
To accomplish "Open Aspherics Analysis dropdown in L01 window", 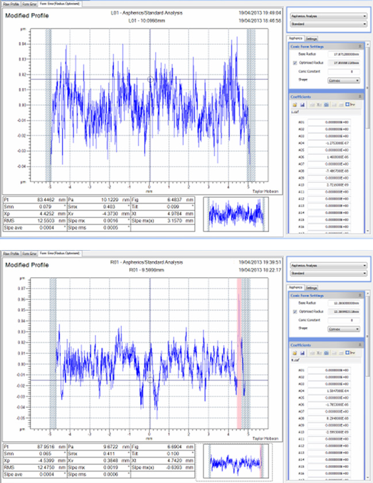I will point(329,16).
